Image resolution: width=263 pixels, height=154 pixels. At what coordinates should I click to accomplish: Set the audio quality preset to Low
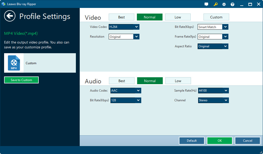coord(178,81)
